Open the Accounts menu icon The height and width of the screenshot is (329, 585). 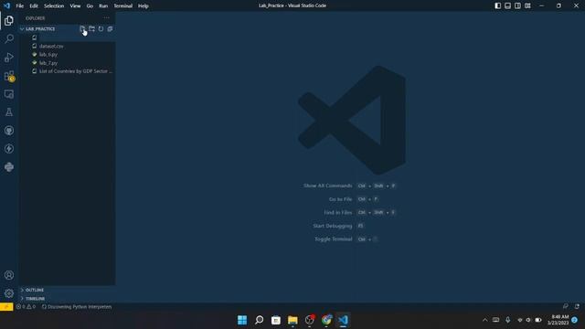(9, 275)
